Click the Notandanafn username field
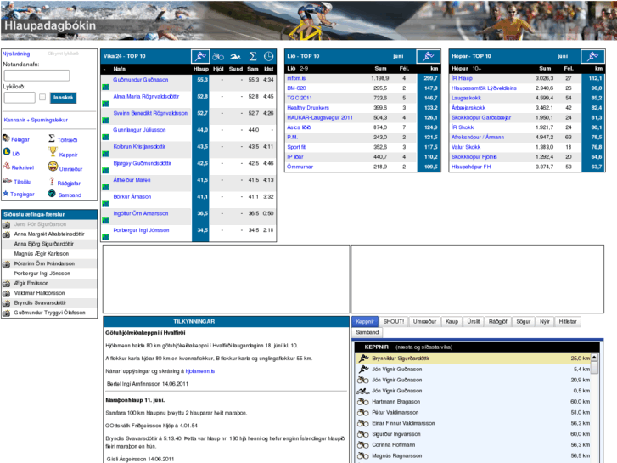 tap(36, 76)
